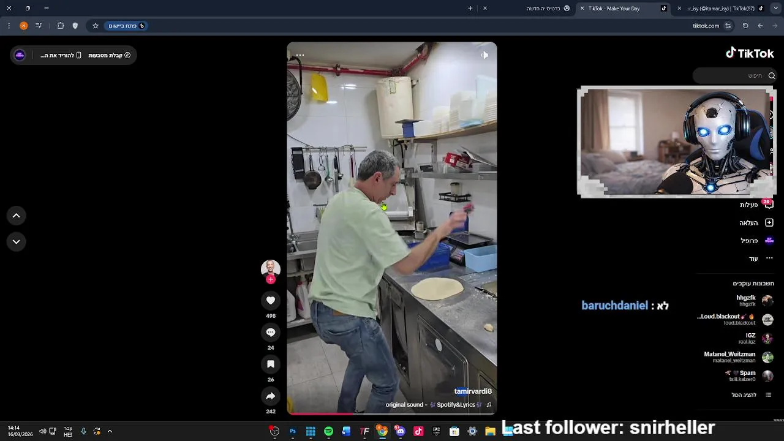Click the search magnifier icon
This screenshot has width=784, height=441.
tap(772, 75)
